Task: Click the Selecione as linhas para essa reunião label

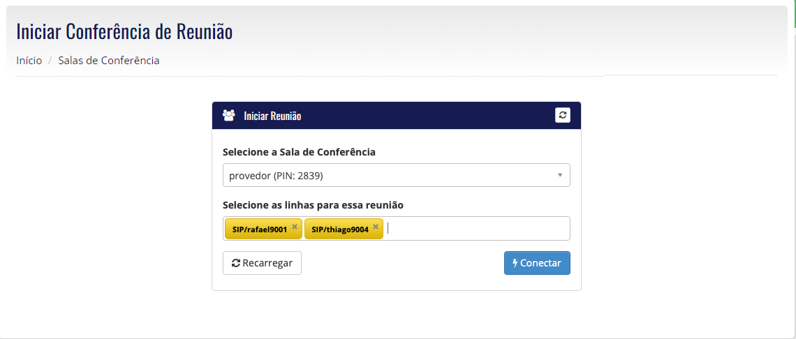Action: pos(314,205)
